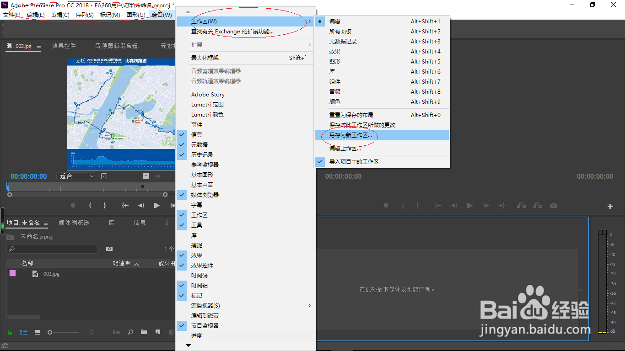Select 重置为保存的布局 item

pyautogui.click(x=382, y=115)
